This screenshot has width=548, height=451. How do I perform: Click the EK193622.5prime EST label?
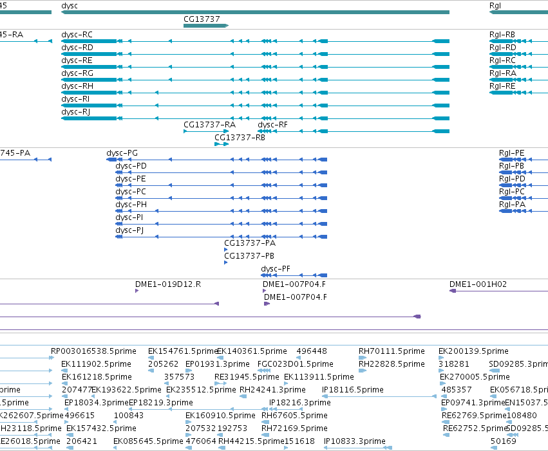(126, 390)
